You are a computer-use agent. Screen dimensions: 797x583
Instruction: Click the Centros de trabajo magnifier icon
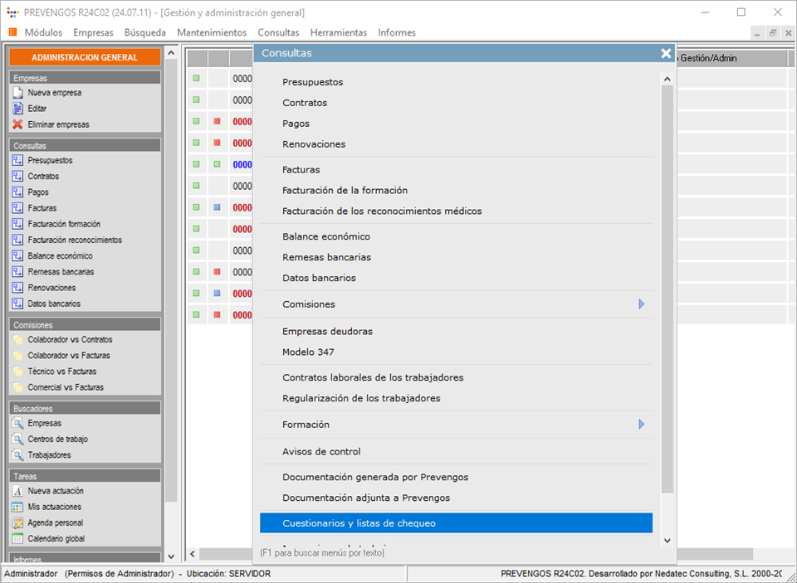click(x=17, y=440)
